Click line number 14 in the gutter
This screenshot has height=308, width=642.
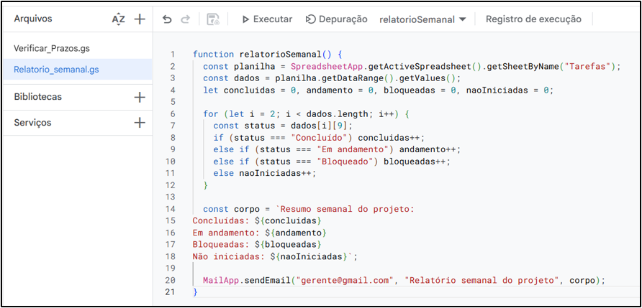click(x=170, y=209)
